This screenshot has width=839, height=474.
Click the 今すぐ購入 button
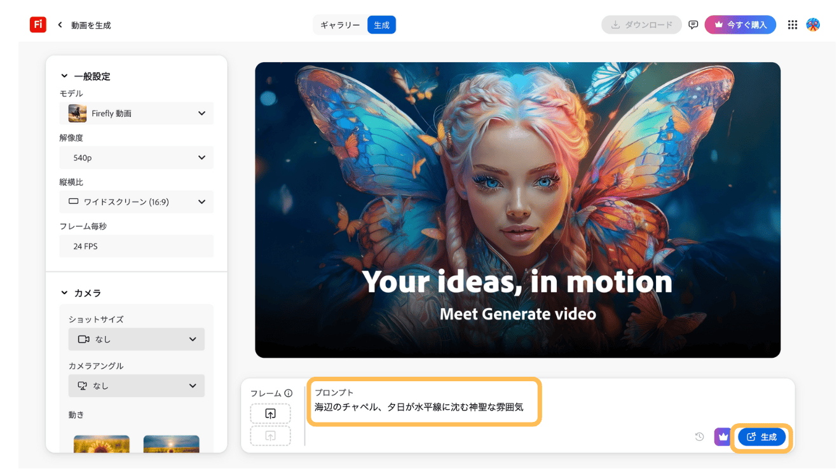coord(740,25)
